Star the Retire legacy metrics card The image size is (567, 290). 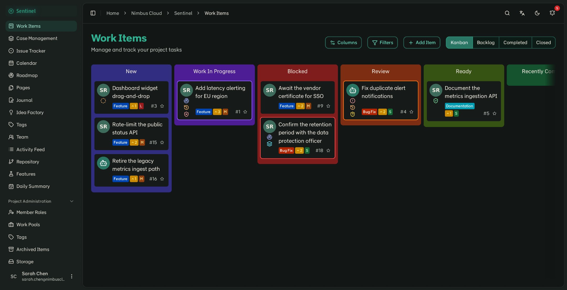click(x=162, y=179)
